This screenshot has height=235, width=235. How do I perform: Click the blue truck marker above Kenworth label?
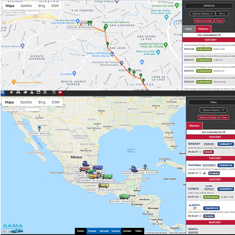point(85,163)
